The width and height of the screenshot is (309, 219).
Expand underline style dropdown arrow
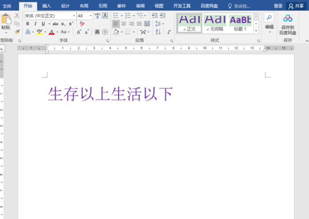point(49,24)
